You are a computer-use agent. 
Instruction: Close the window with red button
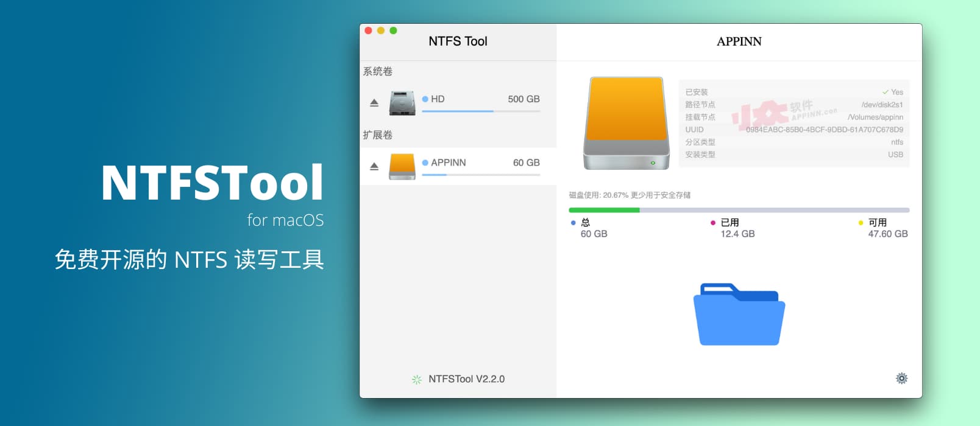[368, 30]
